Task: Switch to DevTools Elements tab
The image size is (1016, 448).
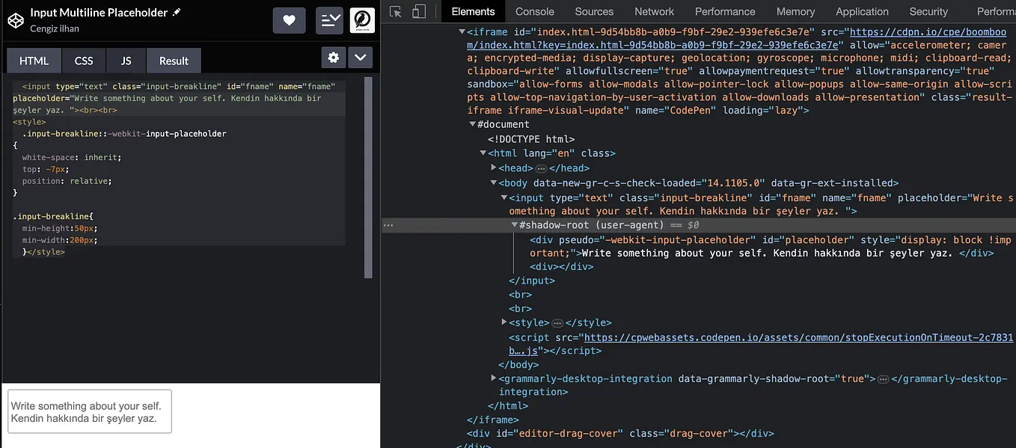Action: [x=473, y=11]
